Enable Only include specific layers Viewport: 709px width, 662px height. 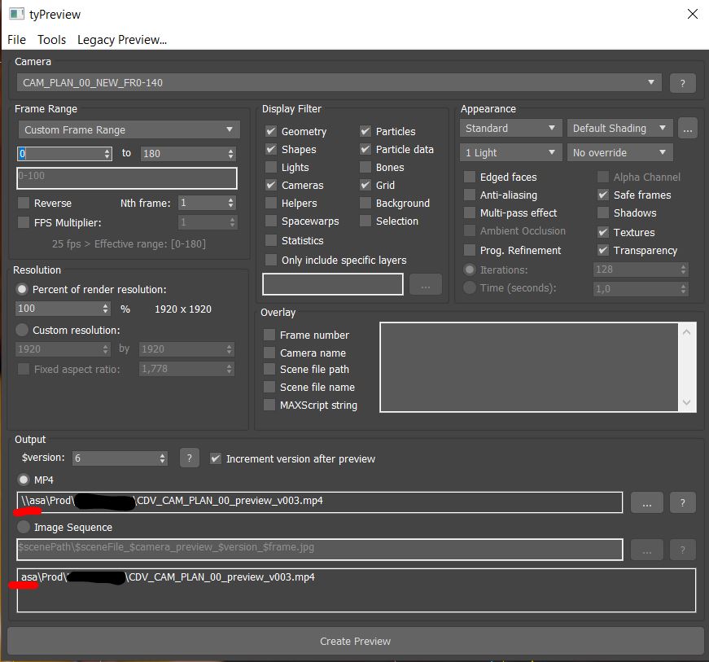[271, 260]
